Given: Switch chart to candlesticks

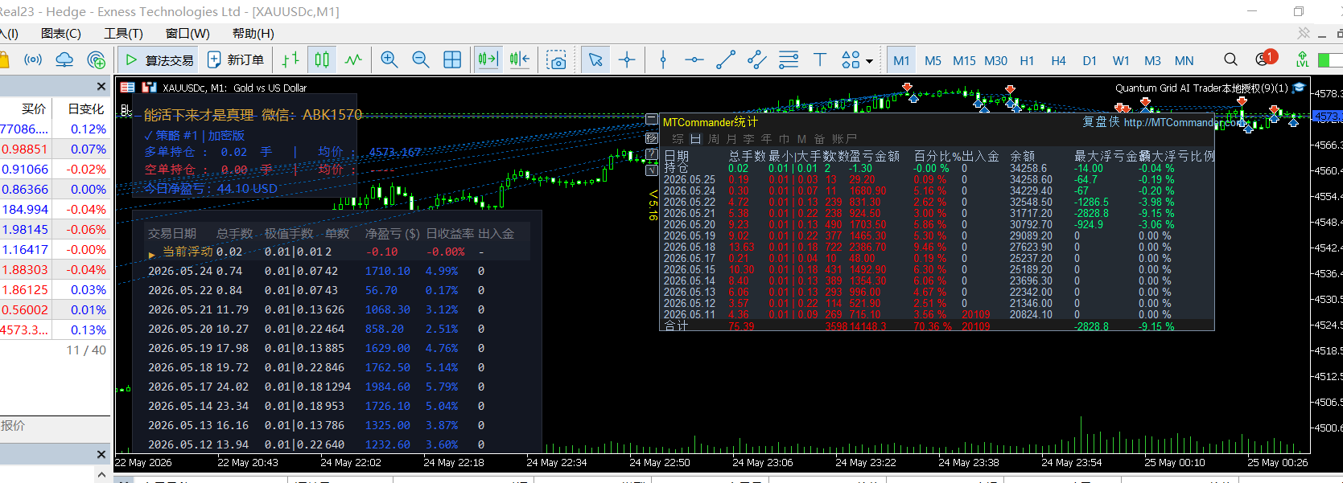Looking at the screenshot, I should [322, 59].
